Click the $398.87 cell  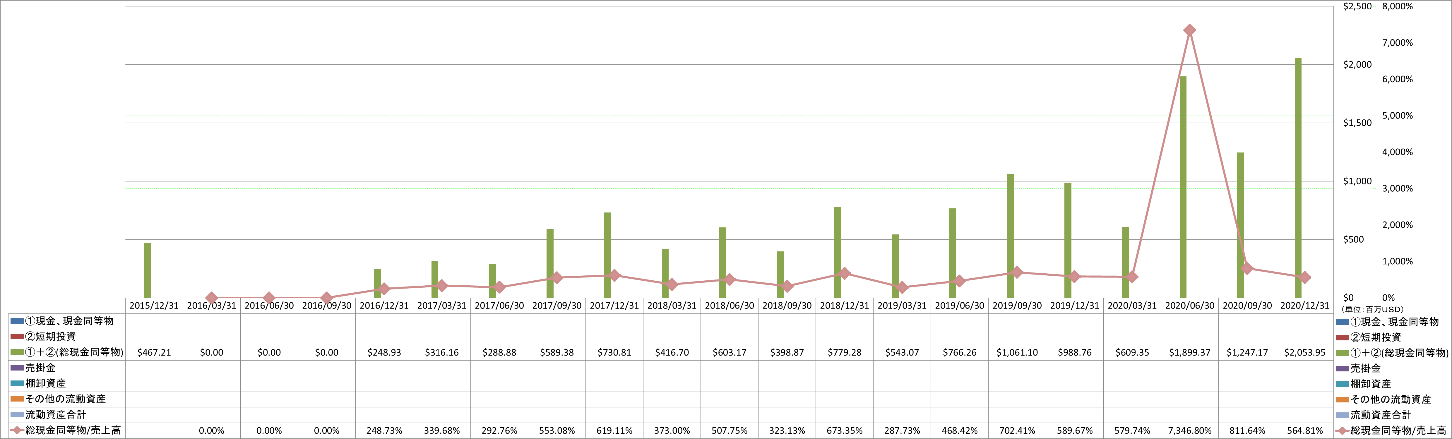(x=787, y=352)
